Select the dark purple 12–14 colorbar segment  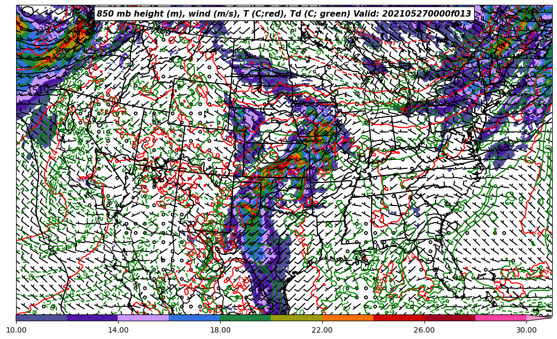[x=92, y=318]
